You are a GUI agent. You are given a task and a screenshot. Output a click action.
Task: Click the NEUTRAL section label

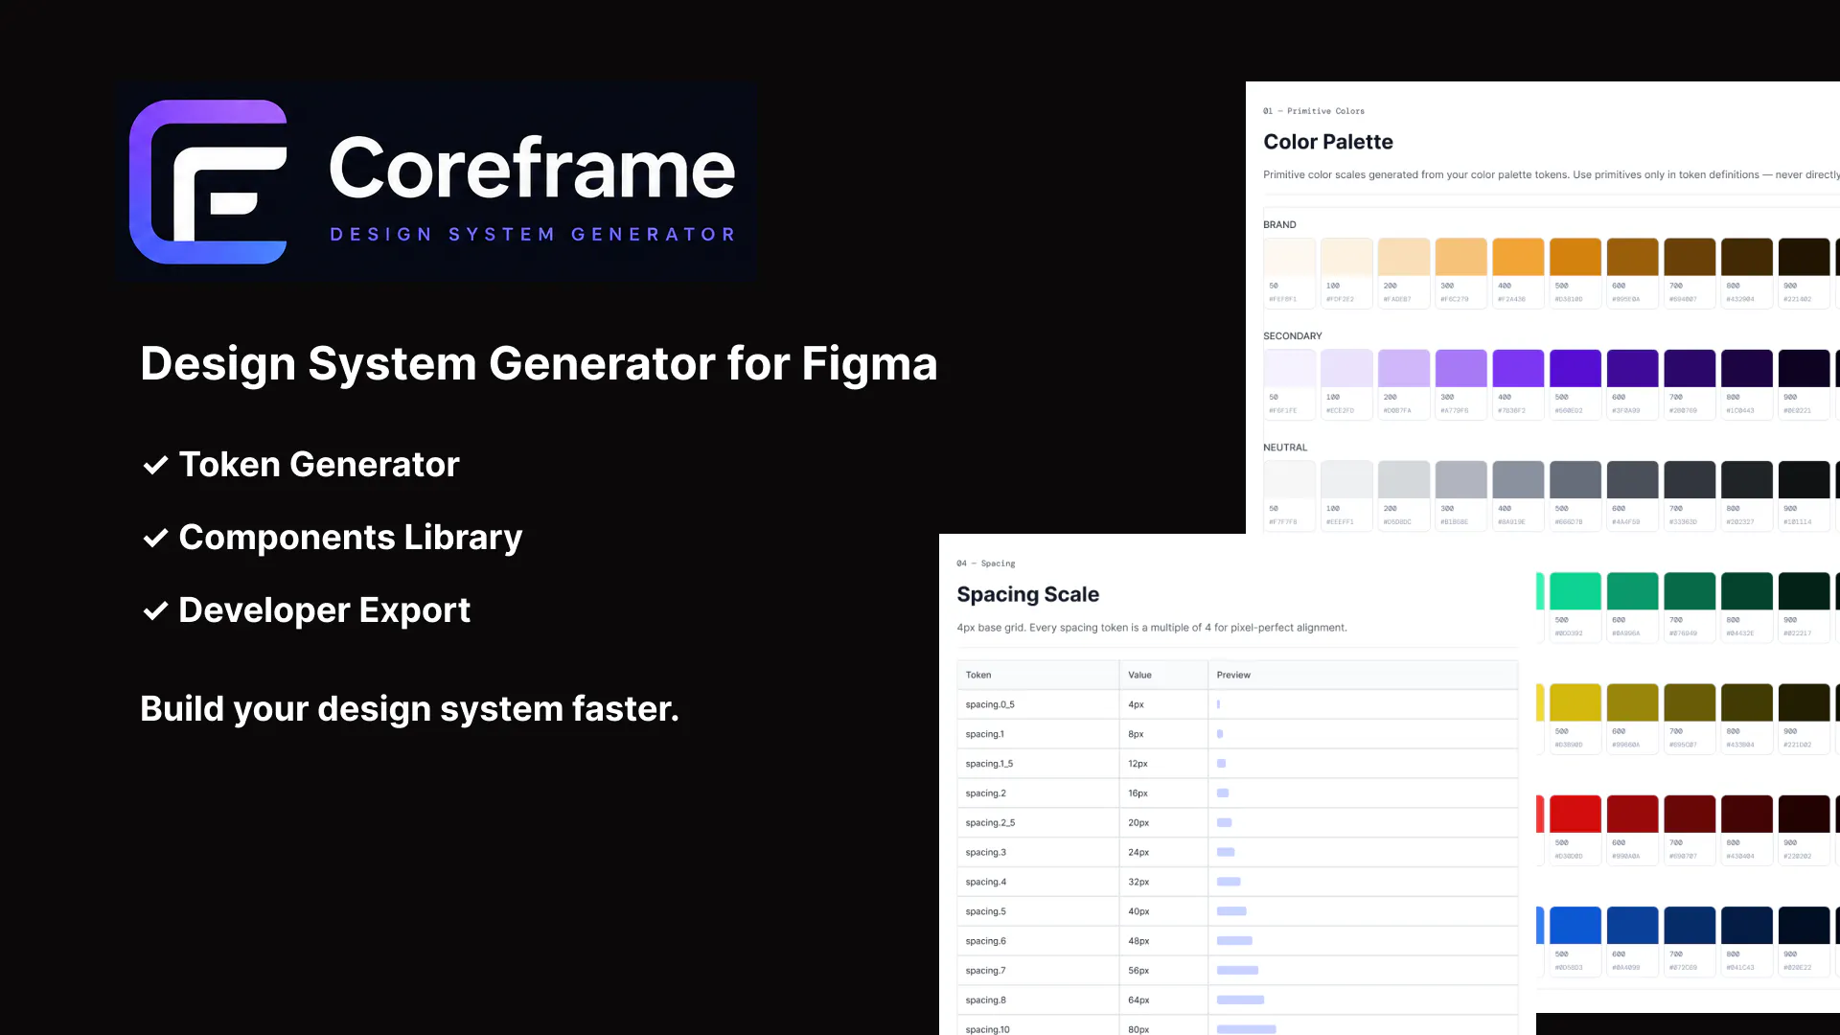click(1285, 448)
